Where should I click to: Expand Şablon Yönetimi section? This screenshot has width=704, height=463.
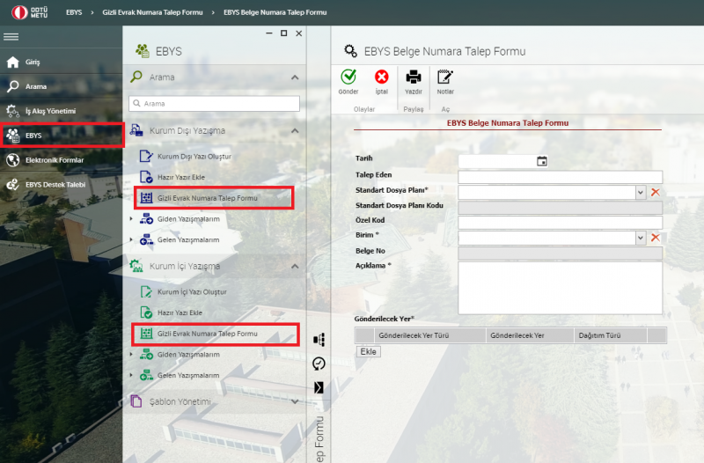[x=295, y=401]
